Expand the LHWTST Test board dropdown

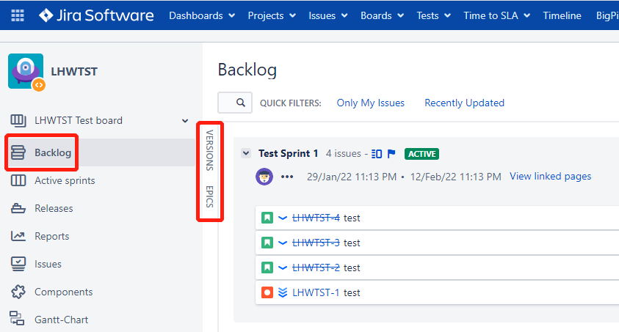(185, 120)
